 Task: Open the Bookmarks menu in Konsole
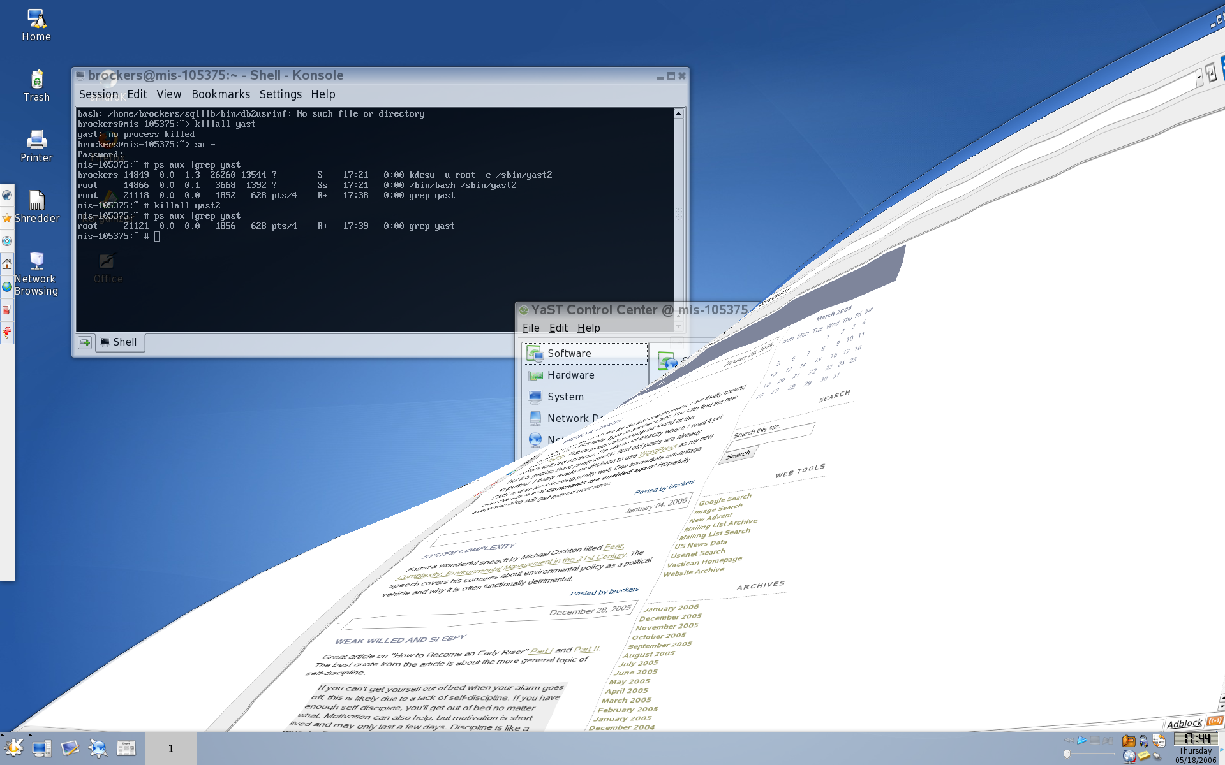[x=221, y=94]
